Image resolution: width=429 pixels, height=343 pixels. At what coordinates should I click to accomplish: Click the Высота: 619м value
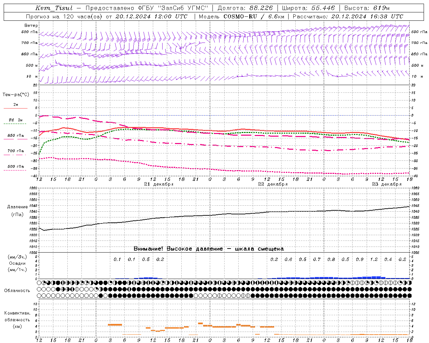click(x=367, y=8)
